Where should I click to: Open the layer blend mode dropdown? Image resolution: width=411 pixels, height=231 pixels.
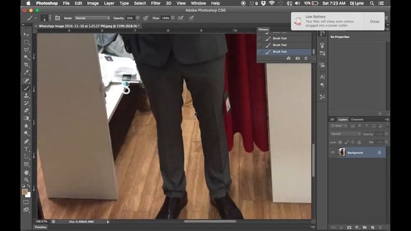click(x=345, y=134)
